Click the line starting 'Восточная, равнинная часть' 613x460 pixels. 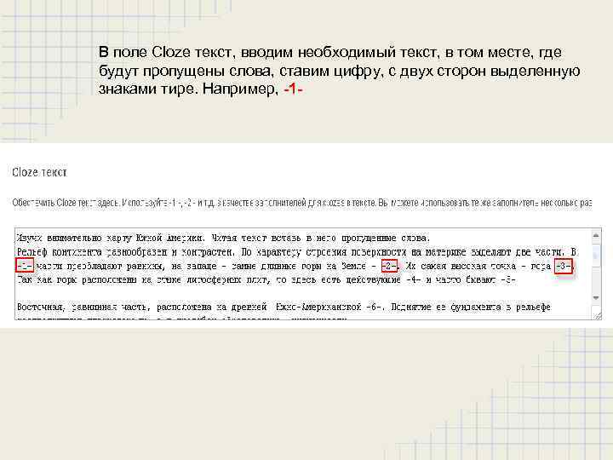(284, 308)
